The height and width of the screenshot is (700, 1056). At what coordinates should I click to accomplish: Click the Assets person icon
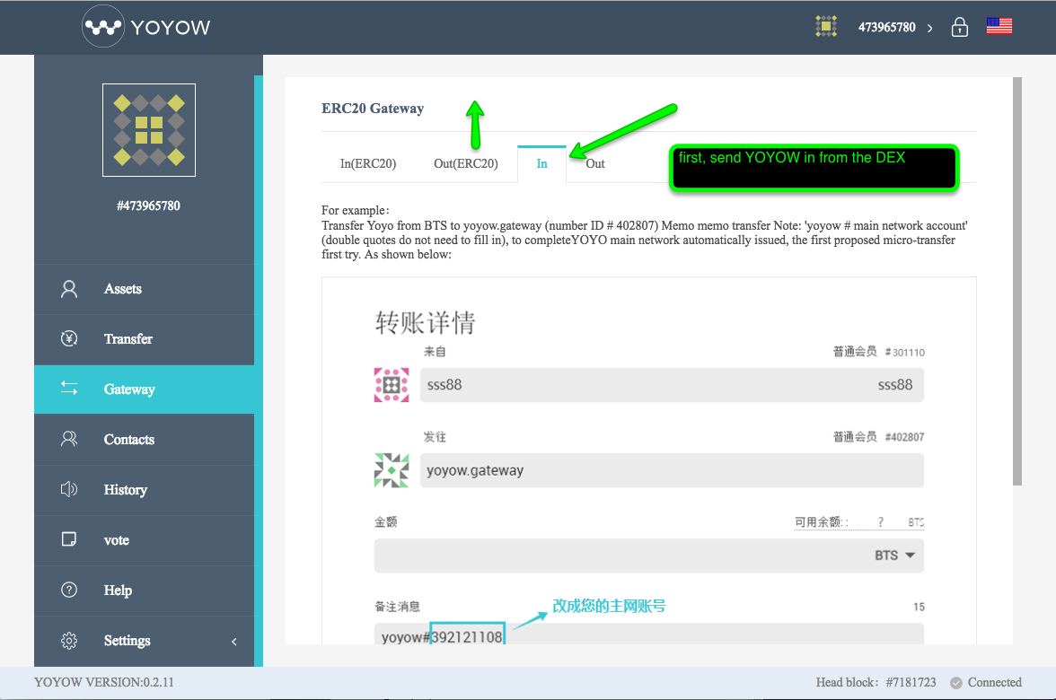click(x=68, y=289)
